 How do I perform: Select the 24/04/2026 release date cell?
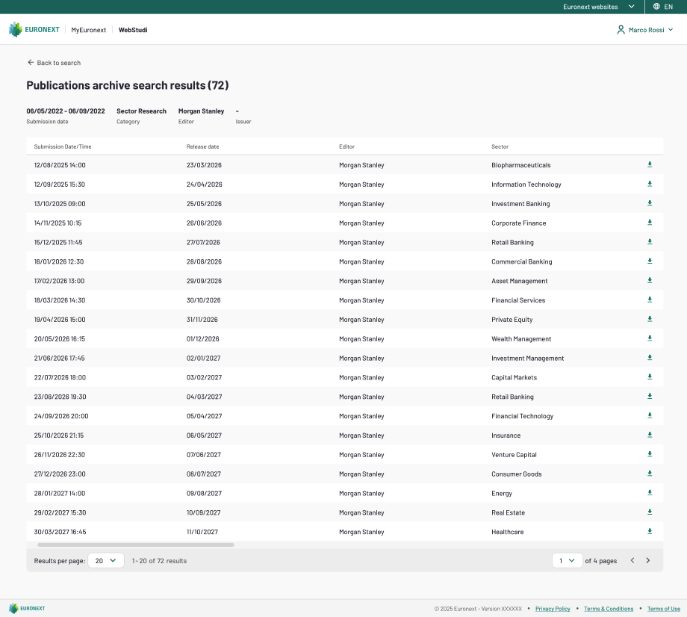tap(204, 185)
